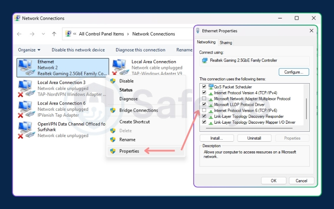The image size is (334, 209).
Task: Uncheck Internet Protocol Version 4 (TCP/IPv4)
Action: pos(204,92)
